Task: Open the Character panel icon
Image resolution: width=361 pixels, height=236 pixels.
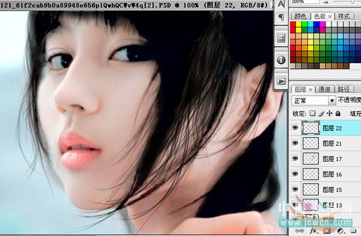Action: (281, 4)
